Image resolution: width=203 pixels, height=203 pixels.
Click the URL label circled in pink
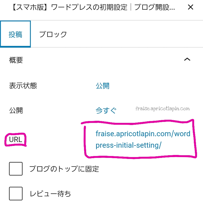pyautogui.click(x=16, y=140)
